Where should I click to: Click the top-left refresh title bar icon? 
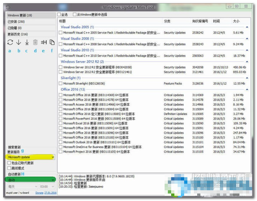pos(8,7)
